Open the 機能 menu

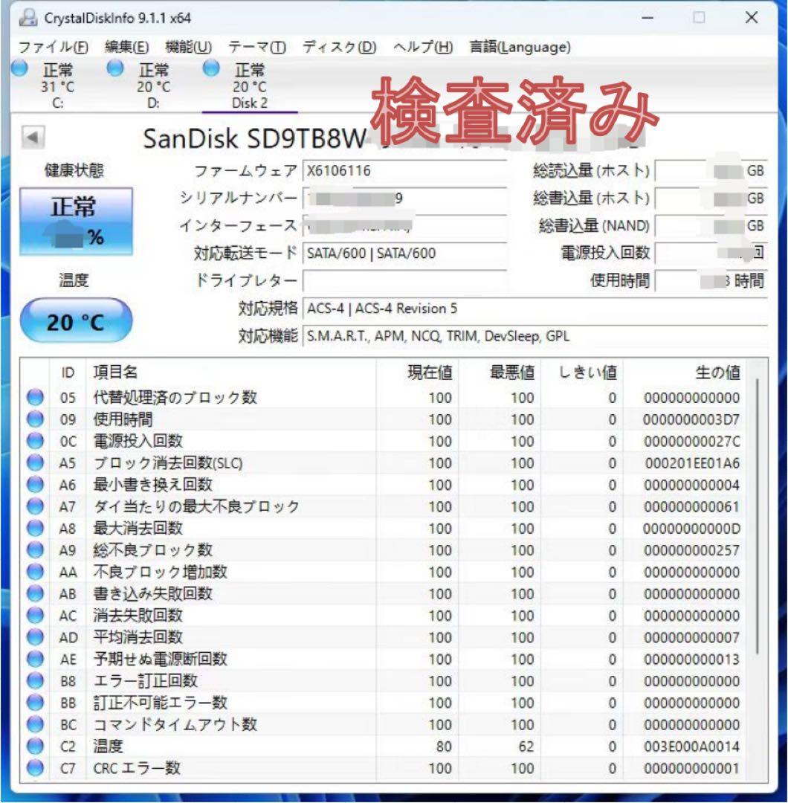point(188,46)
